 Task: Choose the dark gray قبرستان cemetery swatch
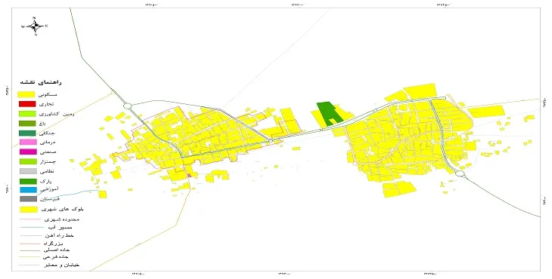(28, 199)
